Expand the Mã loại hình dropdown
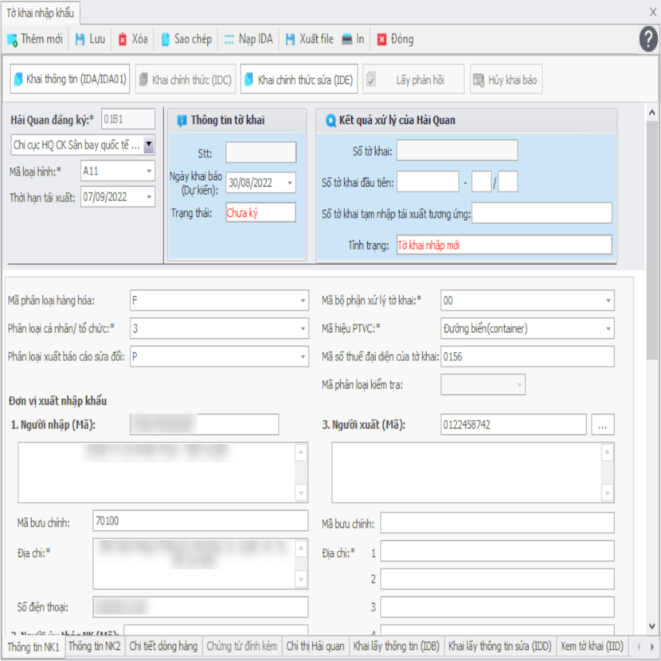The width and height of the screenshot is (661, 661). 149,171
